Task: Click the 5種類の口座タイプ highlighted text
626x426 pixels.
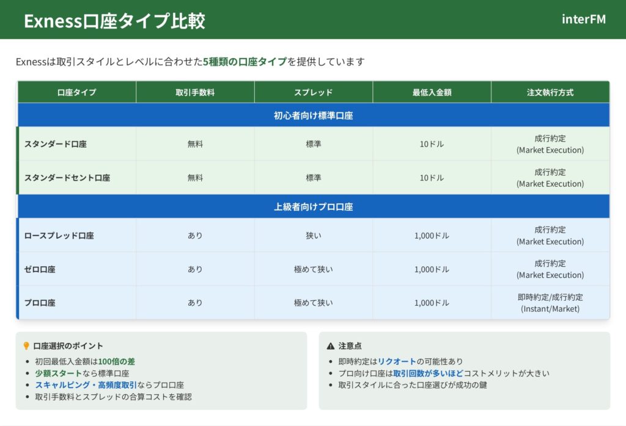Action: [245, 62]
